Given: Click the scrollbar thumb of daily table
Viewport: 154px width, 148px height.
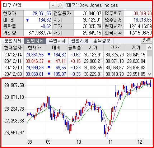Looking at the screenshot, I should [149, 54].
